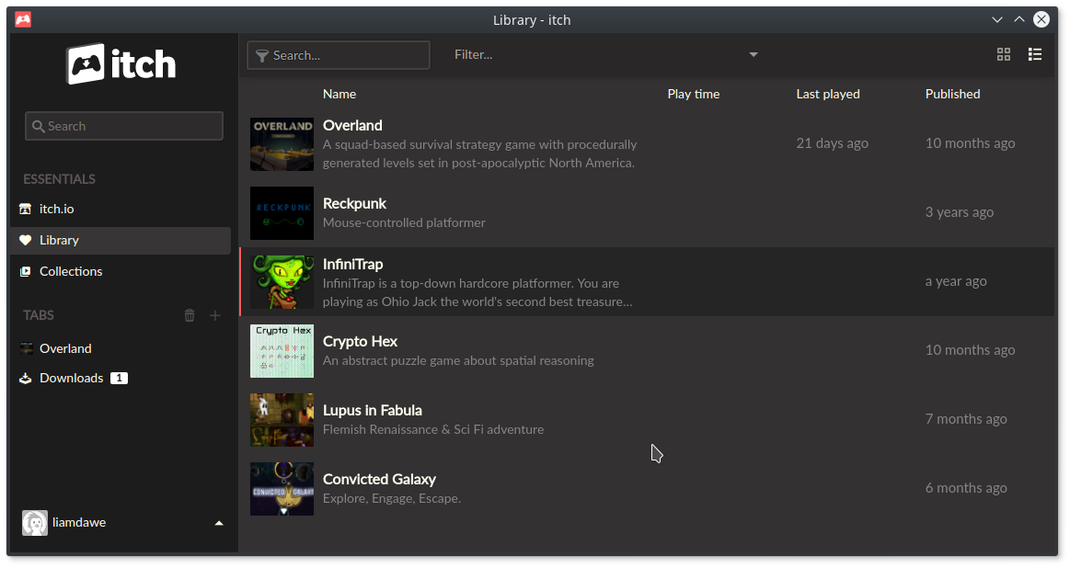Sort library by Published column
This screenshot has height=568, width=1070.
(952, 94)
